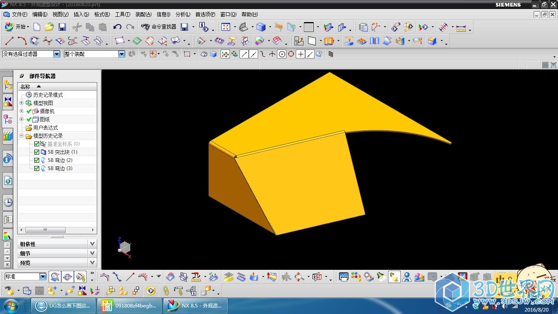Open the 开始 (Start) application menu button
The width and height of the screenshot is (558, 314).
[x=16, y=27]
